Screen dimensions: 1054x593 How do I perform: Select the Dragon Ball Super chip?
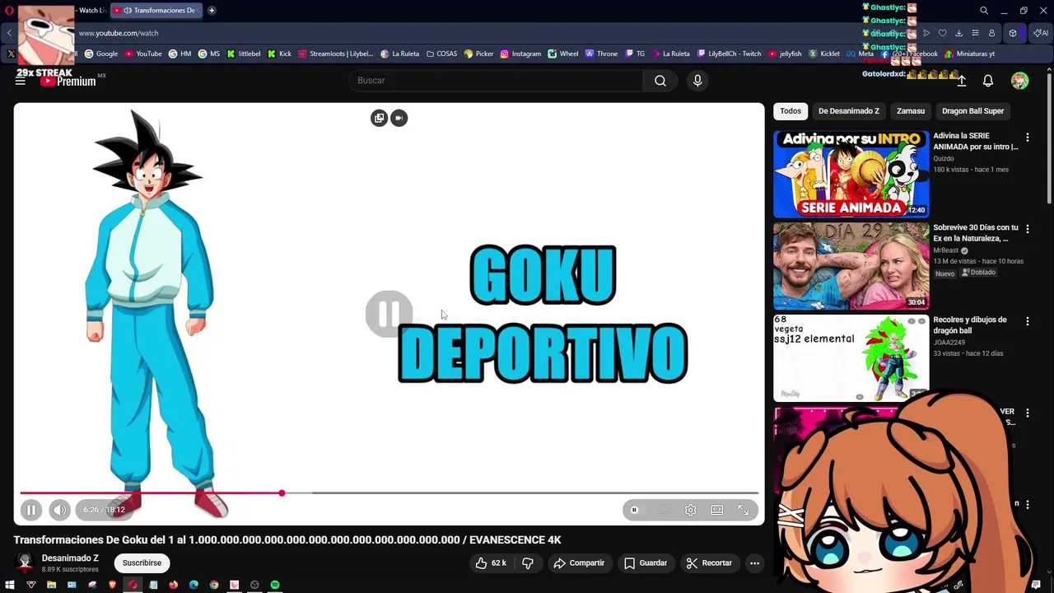tap(973, 111)
